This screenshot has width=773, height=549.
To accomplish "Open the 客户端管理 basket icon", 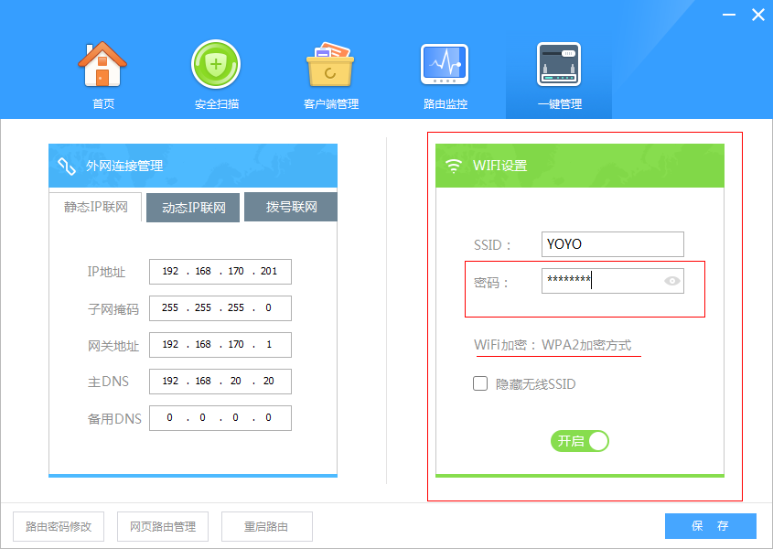I will (x=330, y=65).
